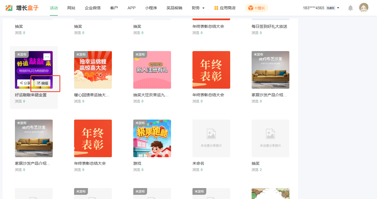377x199 pixels.
Task: Click the title 抽奖大狂欢幸运九…
Action: [151, 95]
